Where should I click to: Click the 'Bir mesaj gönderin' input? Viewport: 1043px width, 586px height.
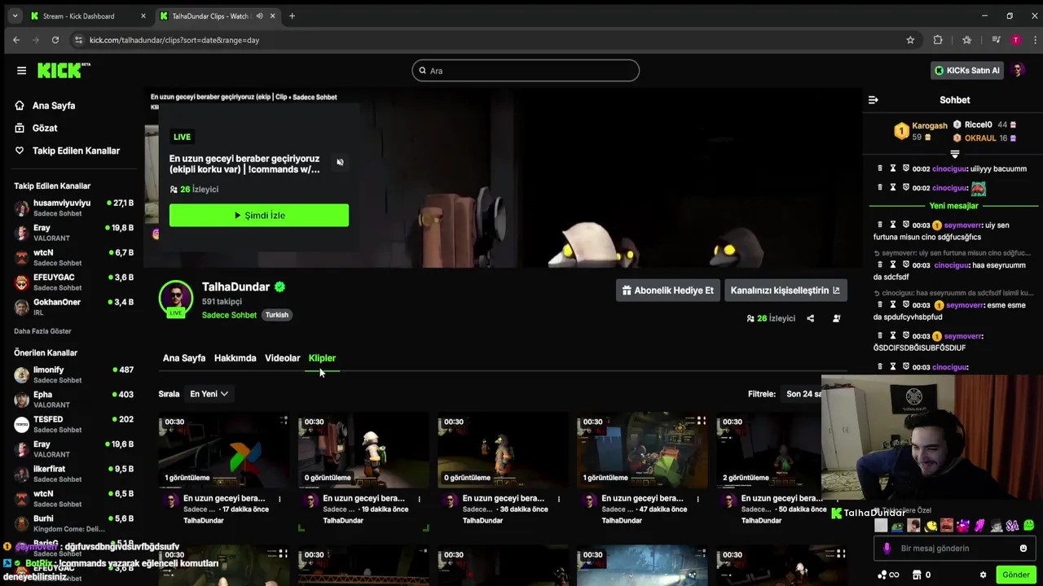[x=953, y=549]
